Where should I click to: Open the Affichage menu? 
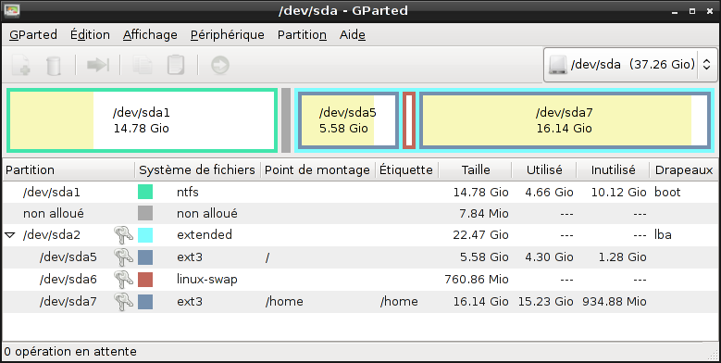pyautogui.click(x=150, y=35)
